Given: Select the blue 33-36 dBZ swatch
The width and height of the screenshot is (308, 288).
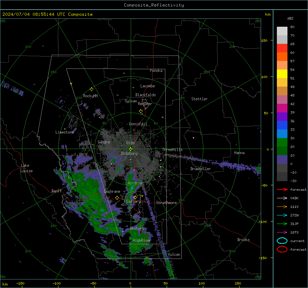Looking at the screenshot, I should pyautogui.click(x=282, y=125).
